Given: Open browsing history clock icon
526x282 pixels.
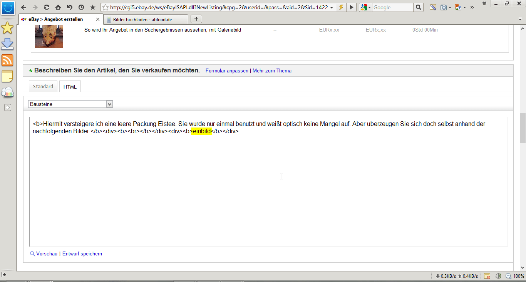Looking at the screenshot, I should point(81,7).
